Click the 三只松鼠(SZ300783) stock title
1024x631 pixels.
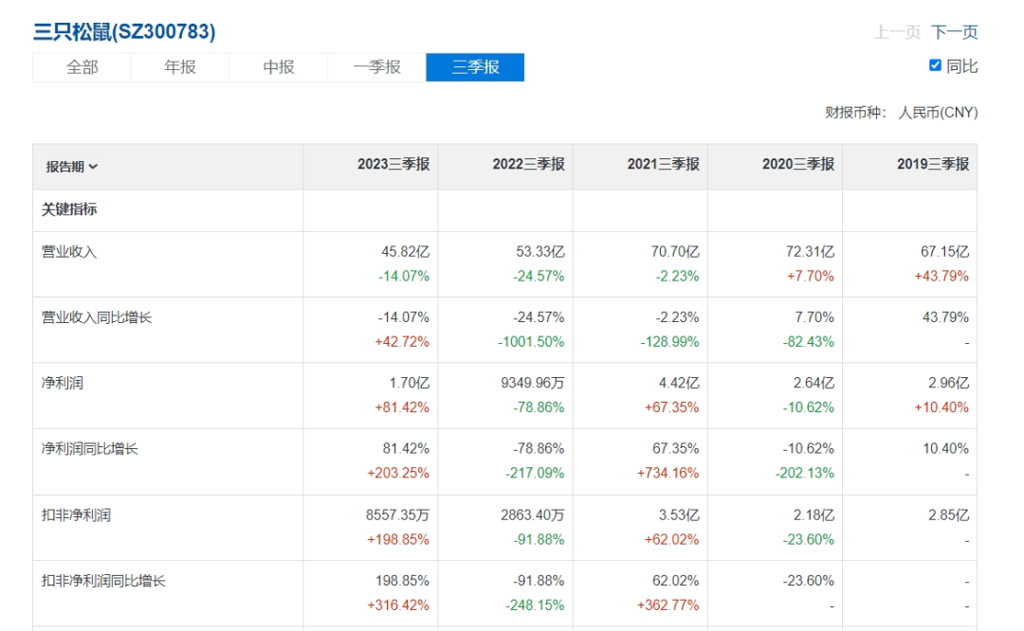tap(124, 31)
